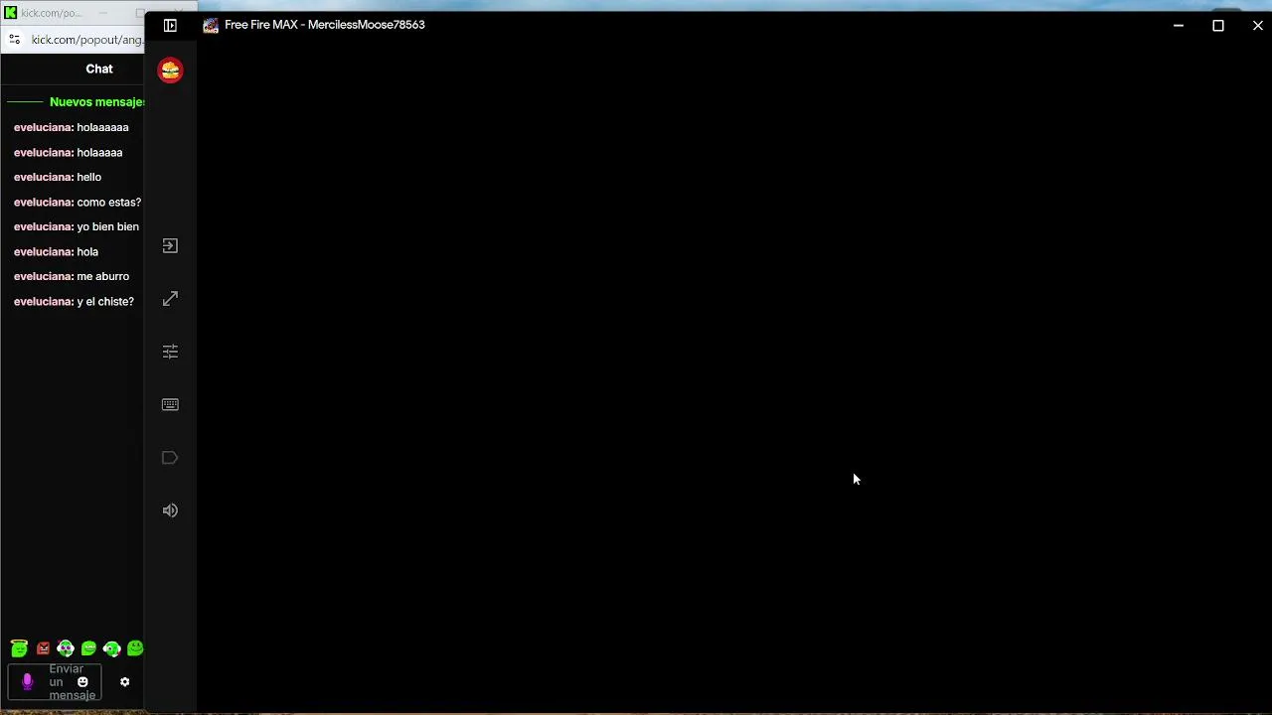Image resolution: width=1272 pixels, height=715 pixels.
Task: Open the keyboard controls icon
Action: click(x=170, y=404)
